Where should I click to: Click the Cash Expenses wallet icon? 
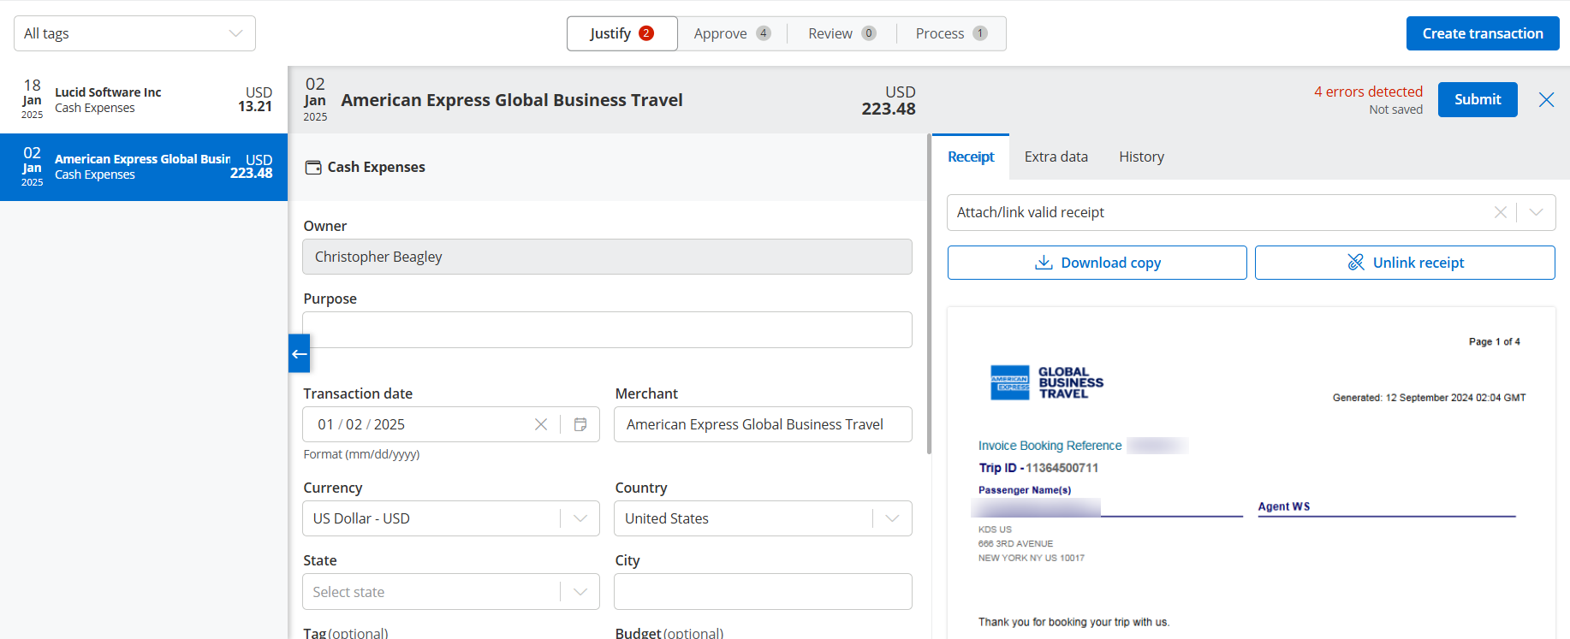tap(313, 168)
